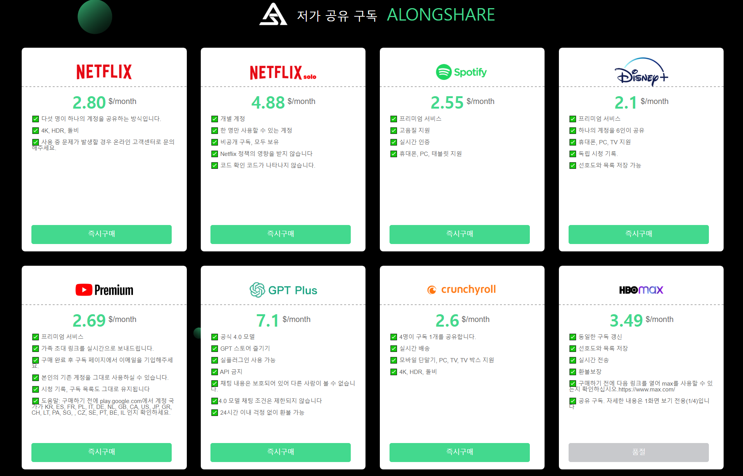This screenshot has width=743, height=476.
Task: Click check icon beside API 금지
Action: click(x=214, y=372)
